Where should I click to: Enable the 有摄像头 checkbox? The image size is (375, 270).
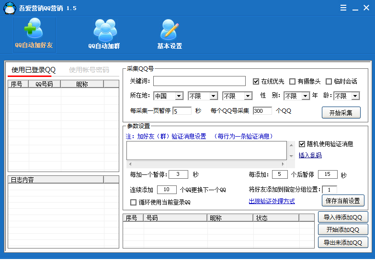(x=292, y=82)
